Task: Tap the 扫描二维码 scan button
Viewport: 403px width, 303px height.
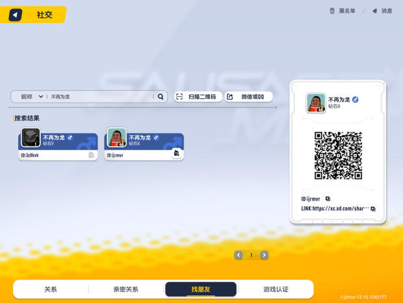Action: tap(198, 97)
